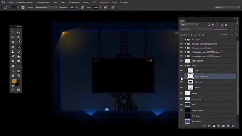Reset default foreground and background colors
Viewport: 242px width, 136px height.
(x=12, y=85)
